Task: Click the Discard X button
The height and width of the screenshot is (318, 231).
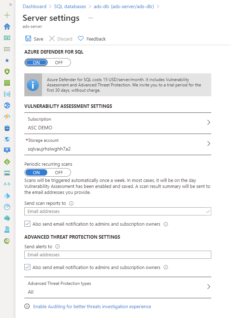Action: tap(61, 39)
